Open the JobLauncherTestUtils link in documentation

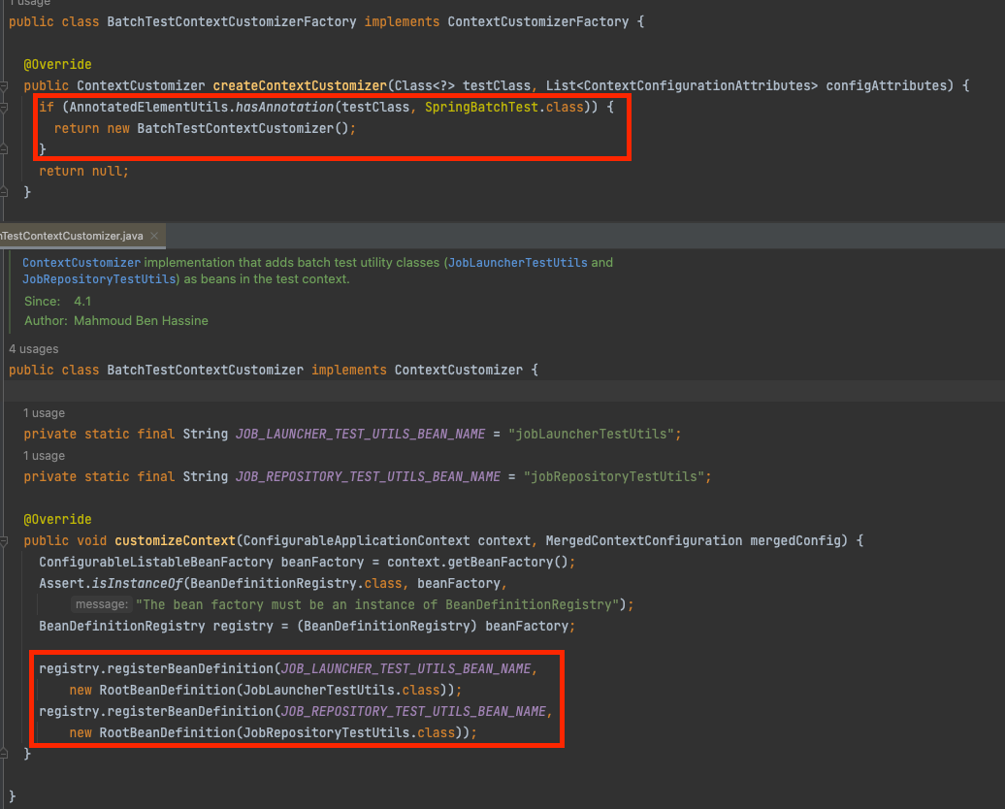[517, 263]
